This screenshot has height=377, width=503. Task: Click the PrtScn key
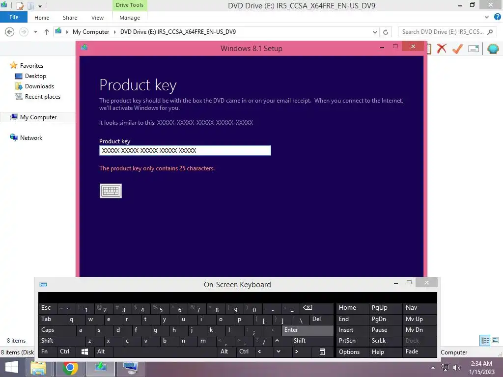[x=352, y=341]
